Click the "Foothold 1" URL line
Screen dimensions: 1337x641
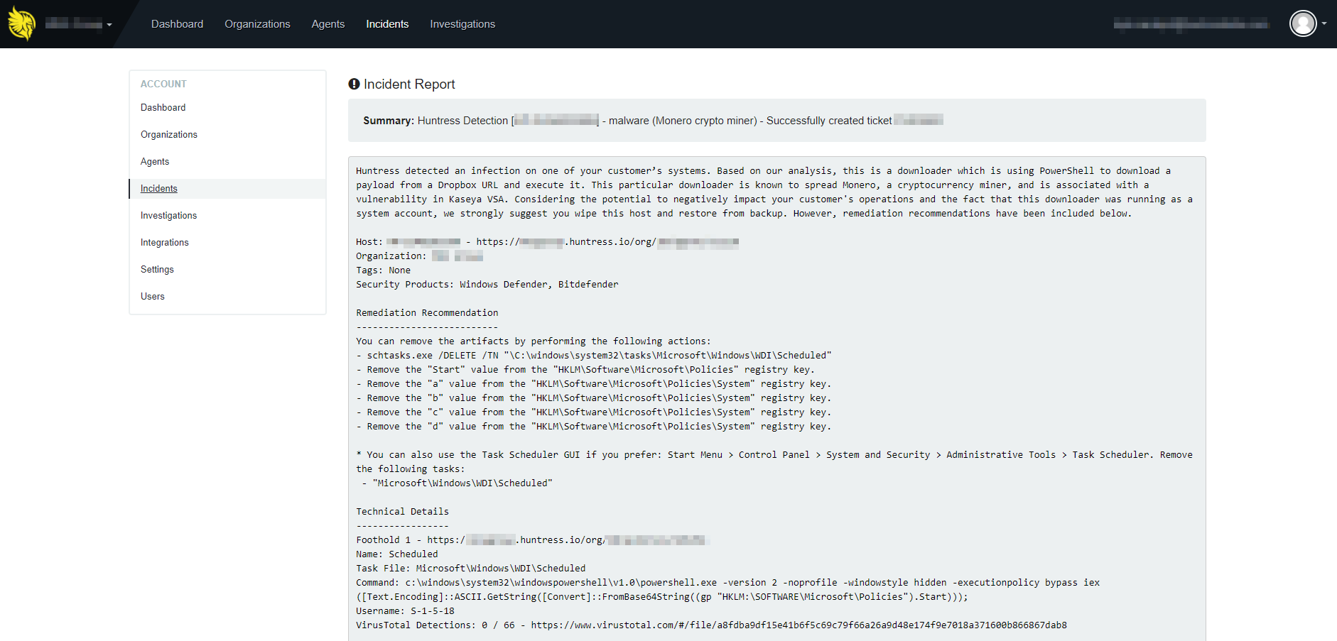coord(533,540)
